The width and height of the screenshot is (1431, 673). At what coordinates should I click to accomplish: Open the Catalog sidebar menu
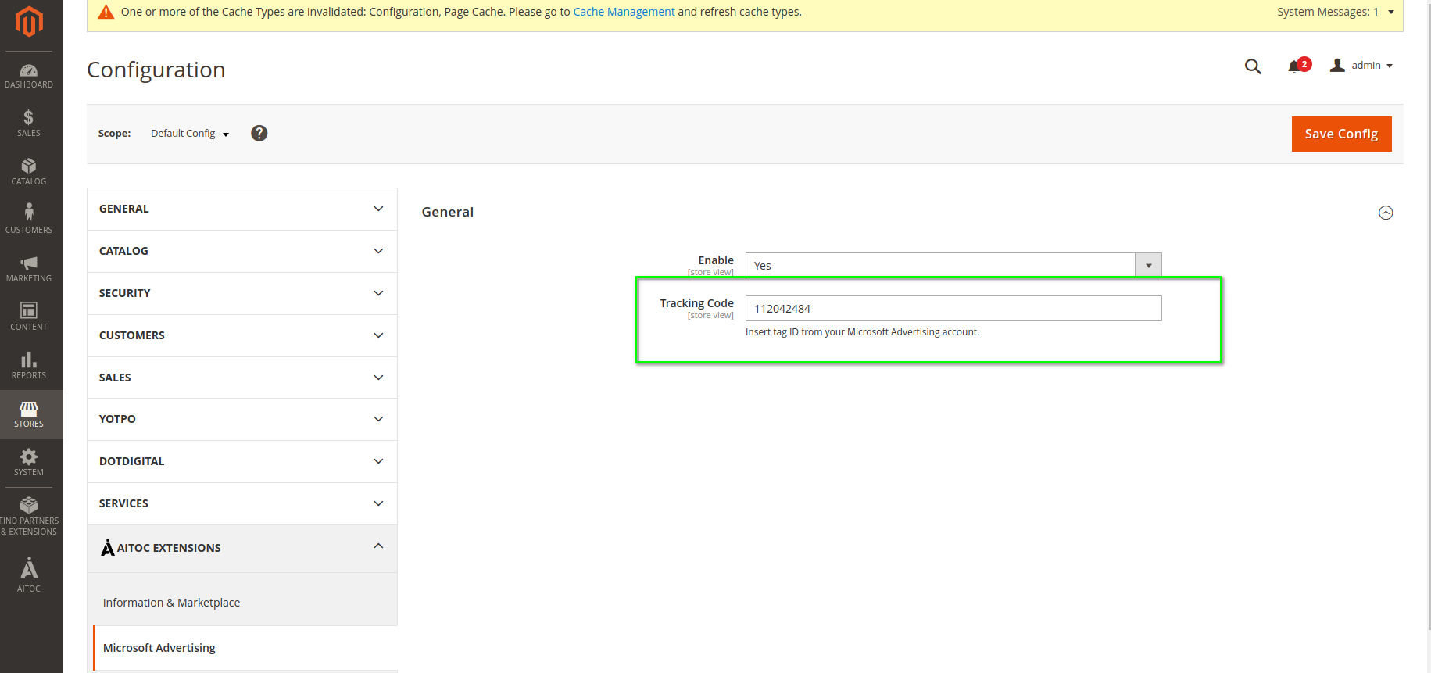pyautogui.click(x=29, y=172)
